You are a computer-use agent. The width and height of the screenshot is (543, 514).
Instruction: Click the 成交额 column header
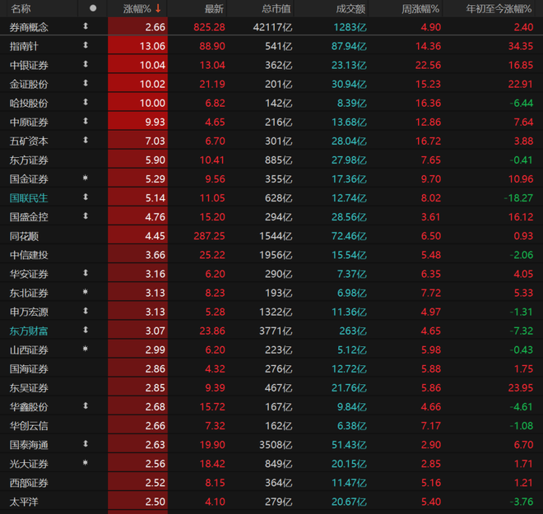(350, 9)
